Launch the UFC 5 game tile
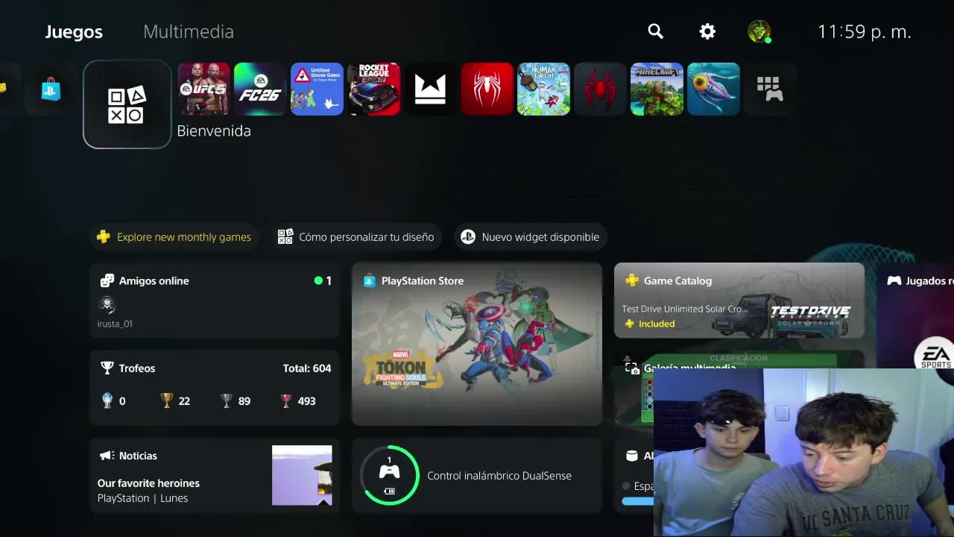Viewport: 954px width, 537px height. (x=203, y=89)
